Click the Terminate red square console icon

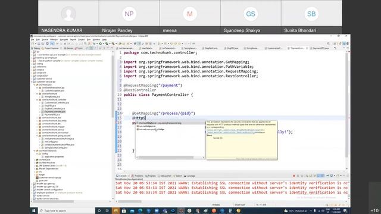[293, 176]
